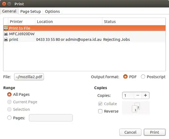Click the 'print' printer icon
This screenshot has width=169, height=139.
pyautogui.click(x=6, y=39)
